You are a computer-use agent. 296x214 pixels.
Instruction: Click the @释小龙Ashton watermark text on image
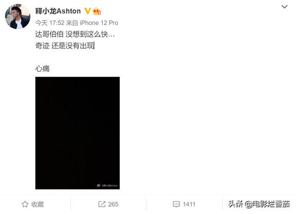110,186
